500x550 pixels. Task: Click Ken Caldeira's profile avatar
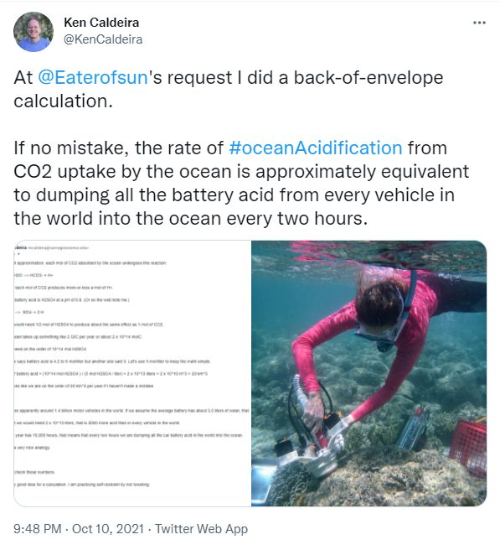coord(34,32)
